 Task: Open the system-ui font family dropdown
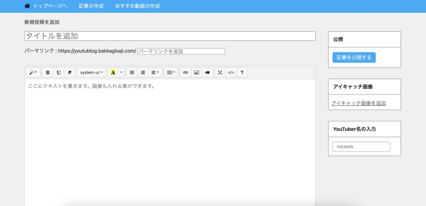92,72
